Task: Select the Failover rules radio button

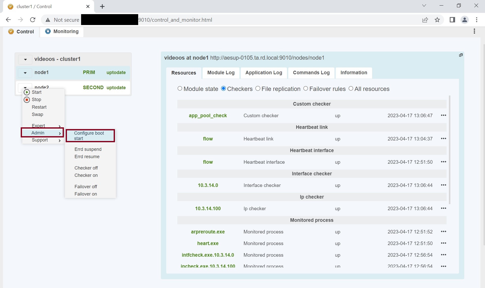Action: pyautogui.click(x=306, y=88)
